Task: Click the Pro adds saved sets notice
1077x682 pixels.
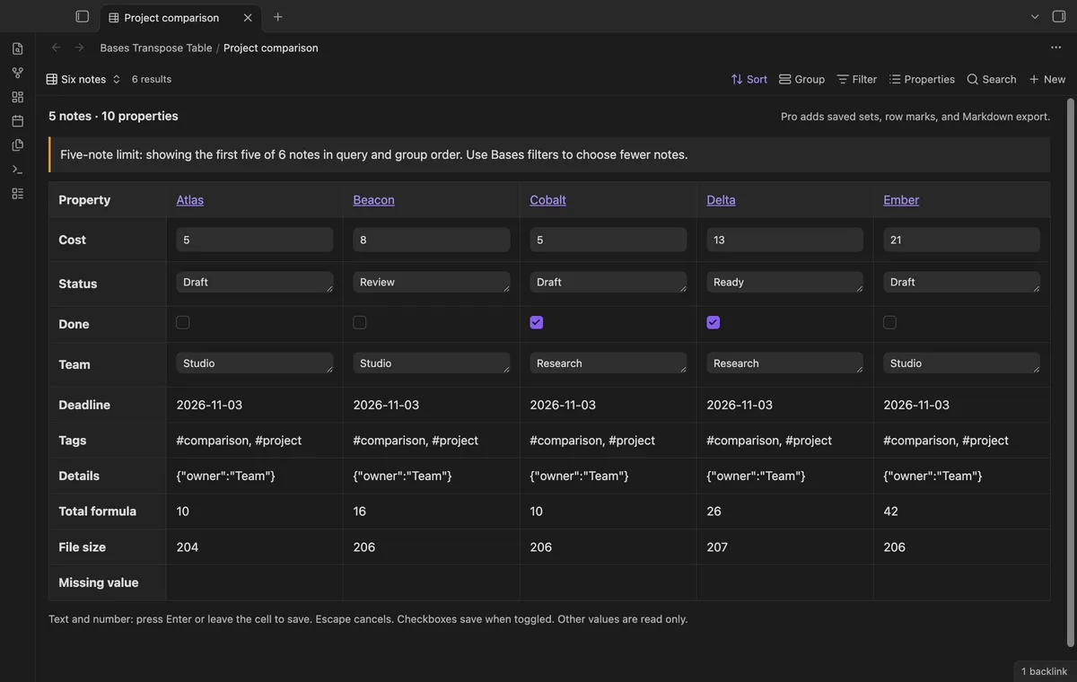Action: [915, 117]
